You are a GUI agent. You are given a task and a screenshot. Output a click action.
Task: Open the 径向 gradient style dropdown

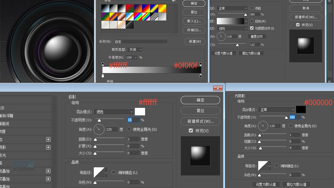click(x=233, y=28)
